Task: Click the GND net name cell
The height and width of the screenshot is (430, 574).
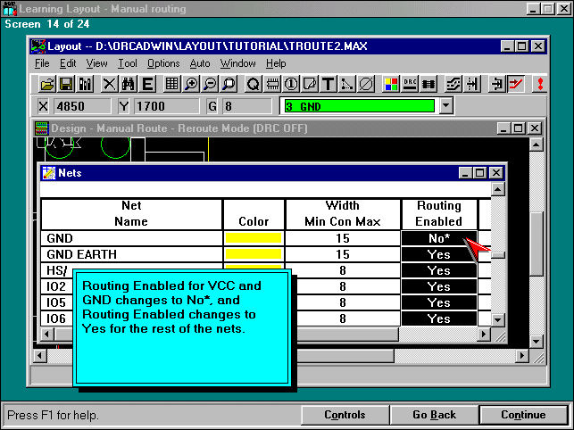Action: [x=130, y=238]
